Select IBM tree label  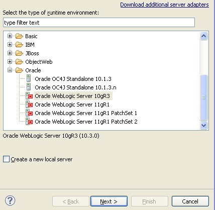coord(30,45)
